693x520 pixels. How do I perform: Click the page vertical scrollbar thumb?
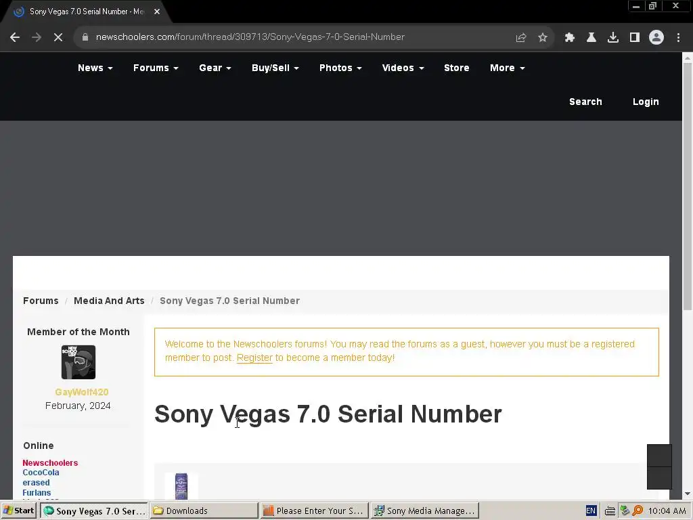click(x=688, y=186)
